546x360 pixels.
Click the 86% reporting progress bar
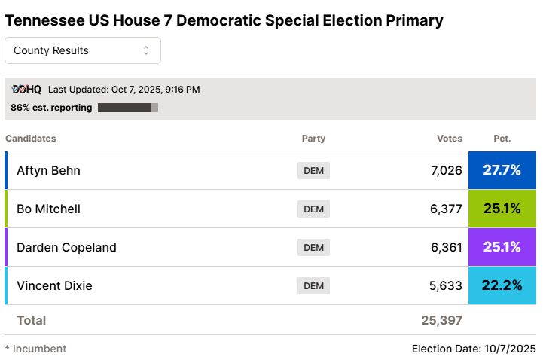(127, 108)
